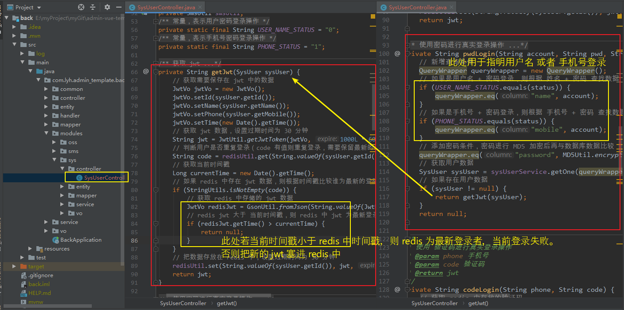Click getJwt() breadcrumb in right editor
Screen dimensions: 624x310
point(478,303)
